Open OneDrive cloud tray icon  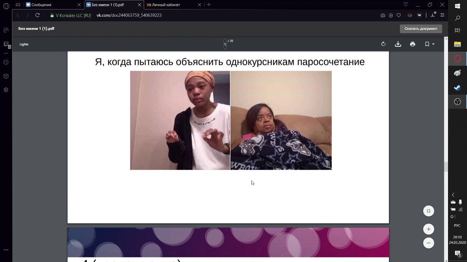(x=453, y=202)
